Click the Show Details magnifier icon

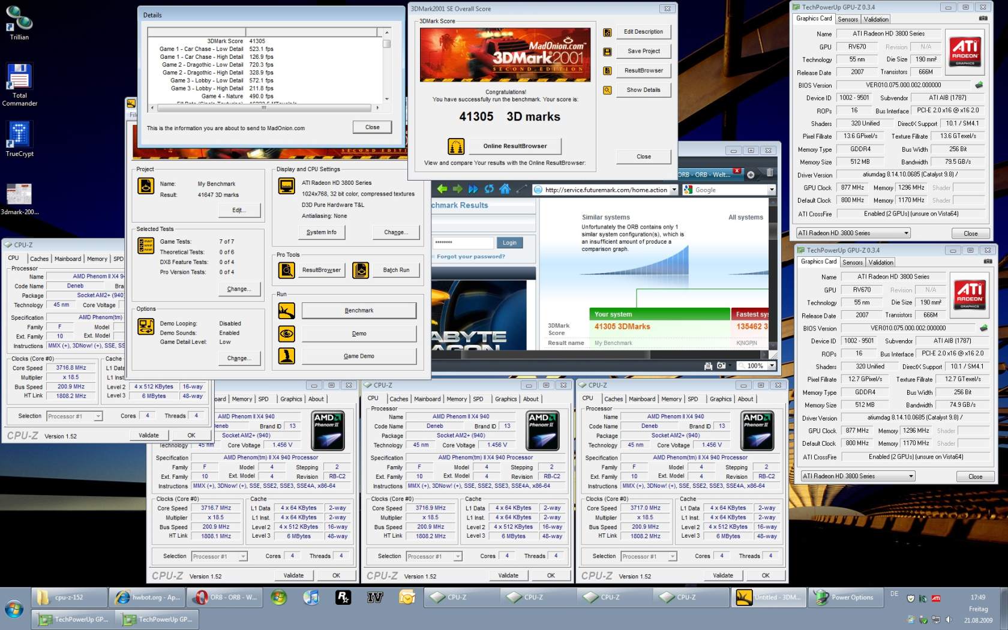pyautogui.click(x=607, y=90)
